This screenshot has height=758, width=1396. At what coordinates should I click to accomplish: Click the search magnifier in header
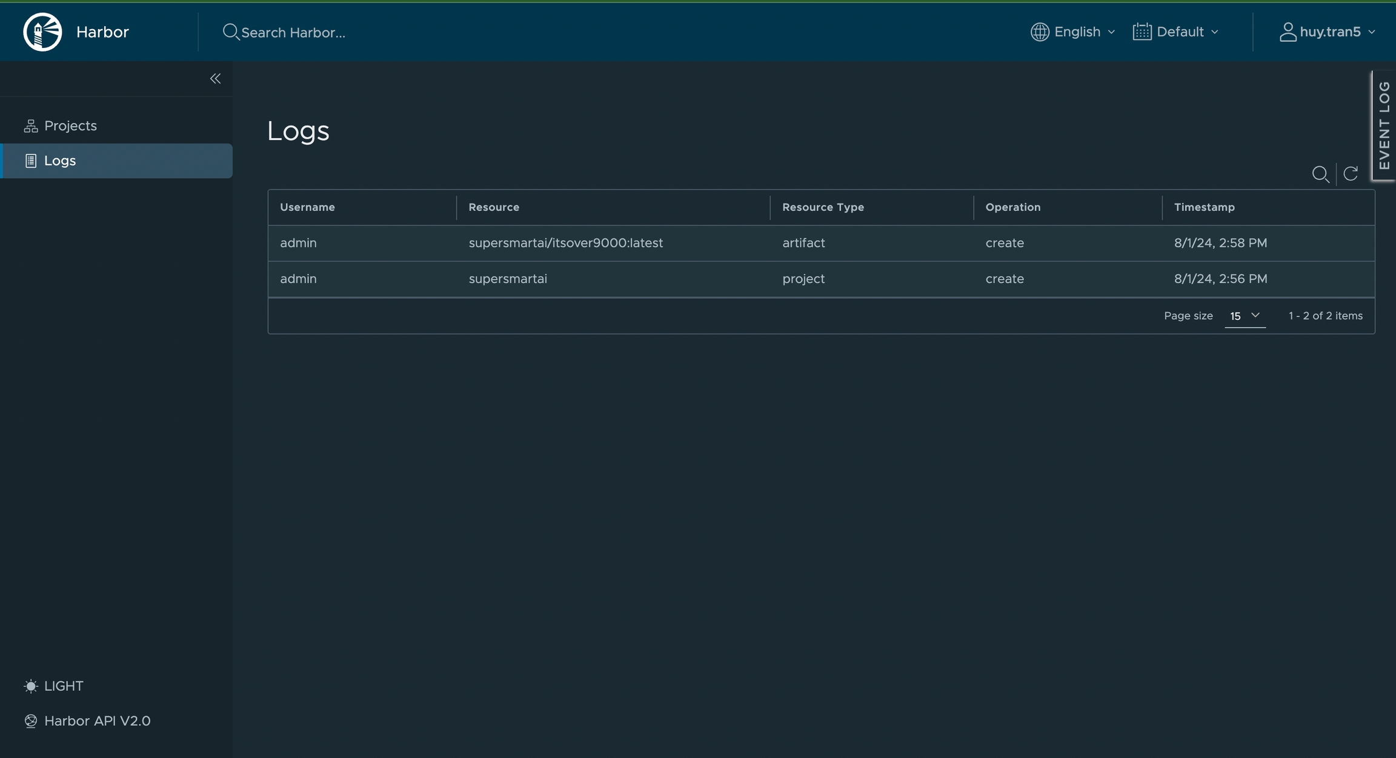[x=230, y=32]
